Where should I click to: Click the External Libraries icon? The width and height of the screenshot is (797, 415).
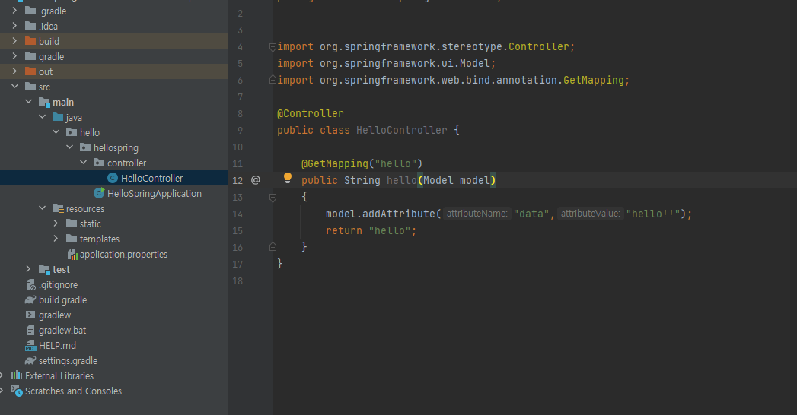17,375
